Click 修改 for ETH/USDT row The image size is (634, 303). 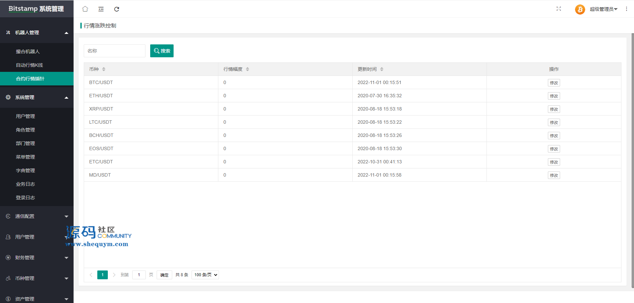pos(554,96)
